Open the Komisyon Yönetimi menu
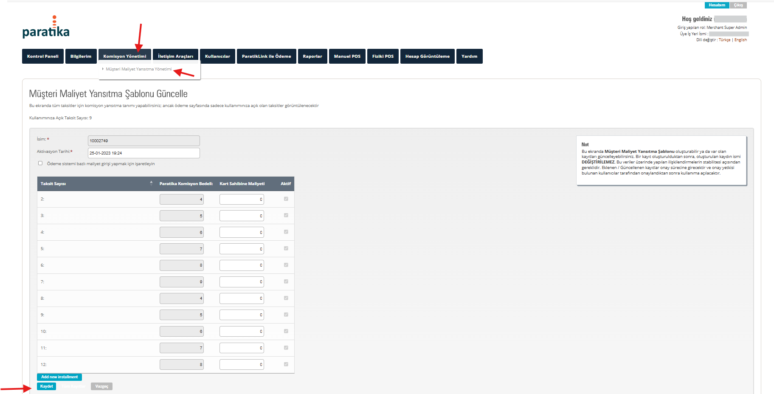Screen dimensions: 774x394 [124, 56]
